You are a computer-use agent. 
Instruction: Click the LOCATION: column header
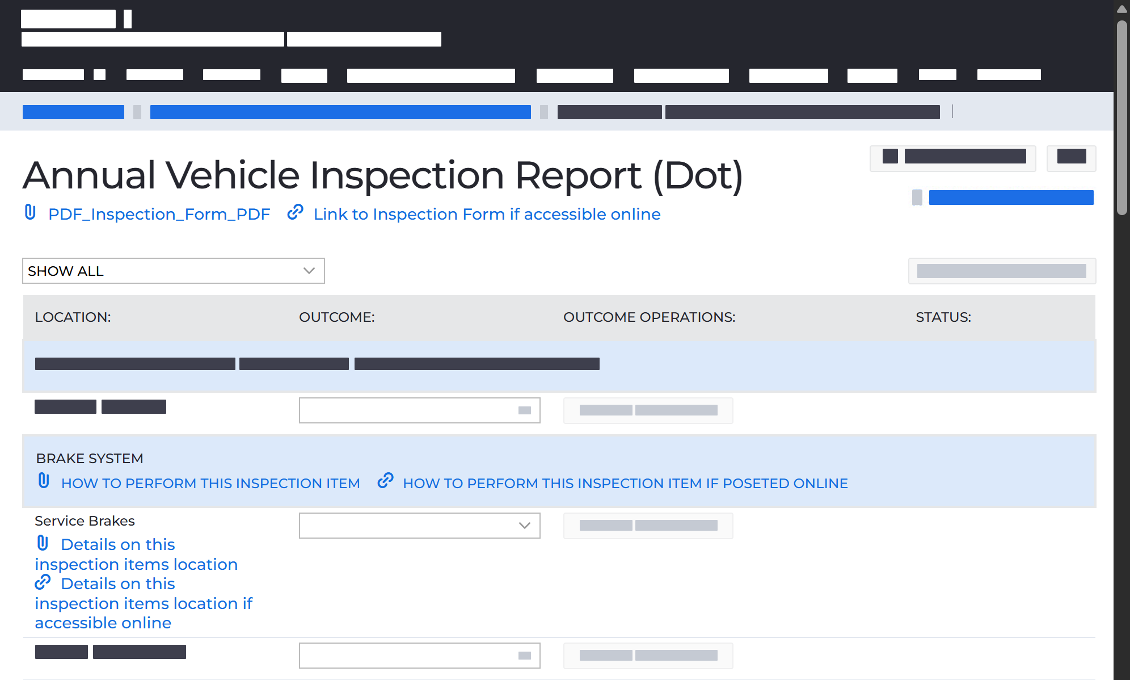73,317
